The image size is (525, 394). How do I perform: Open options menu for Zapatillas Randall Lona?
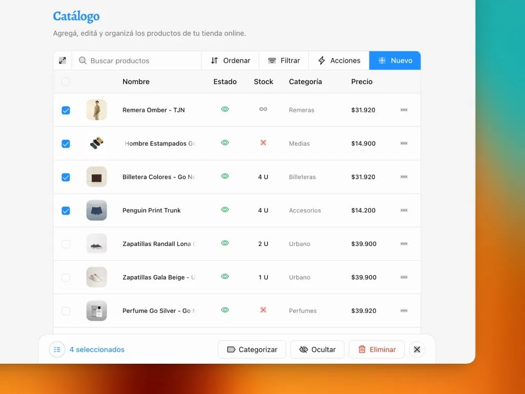pos(404,244)
